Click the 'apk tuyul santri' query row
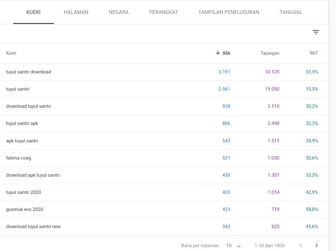This screenshot has width=336, height=251. [x=164, y=141]
